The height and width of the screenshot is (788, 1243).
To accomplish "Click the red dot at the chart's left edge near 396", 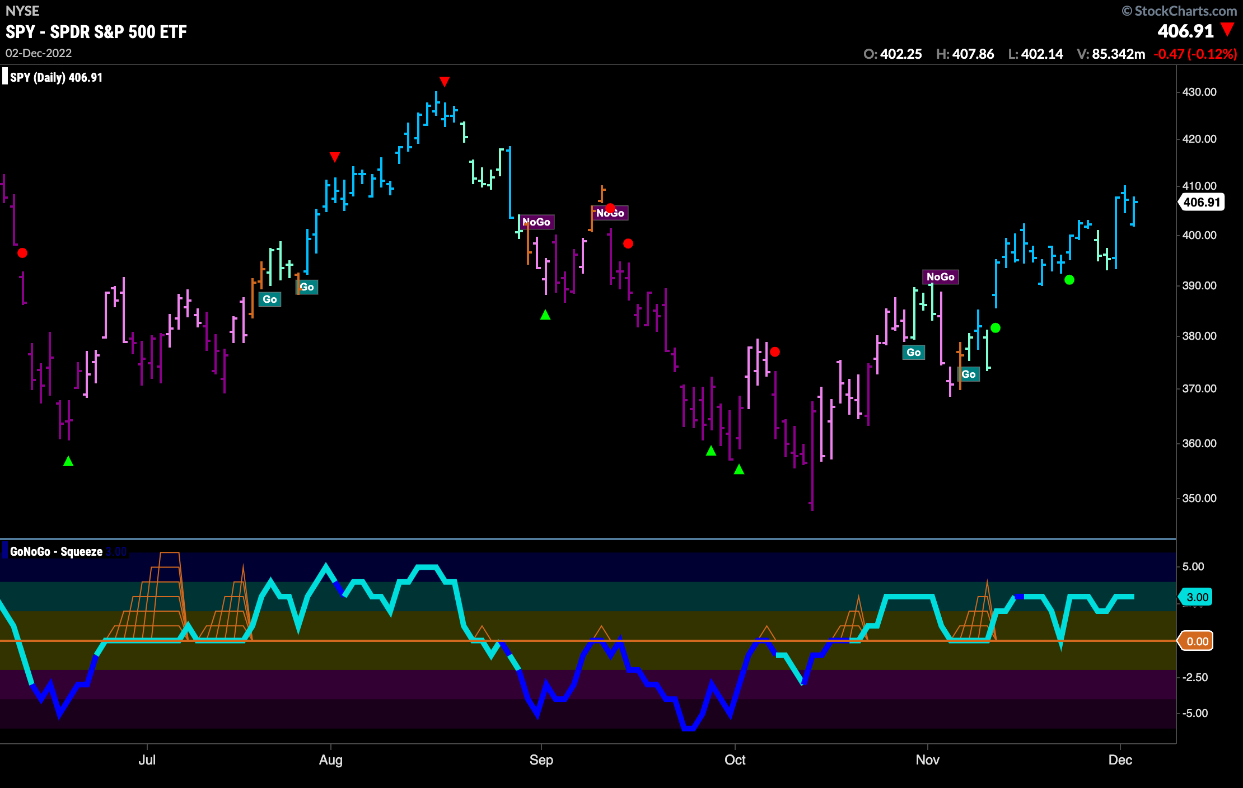I will (x=22, y=253).
